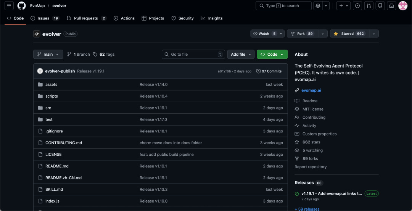Open the Add file dropdown
The image size is (412, 211).
pos(241,54)
